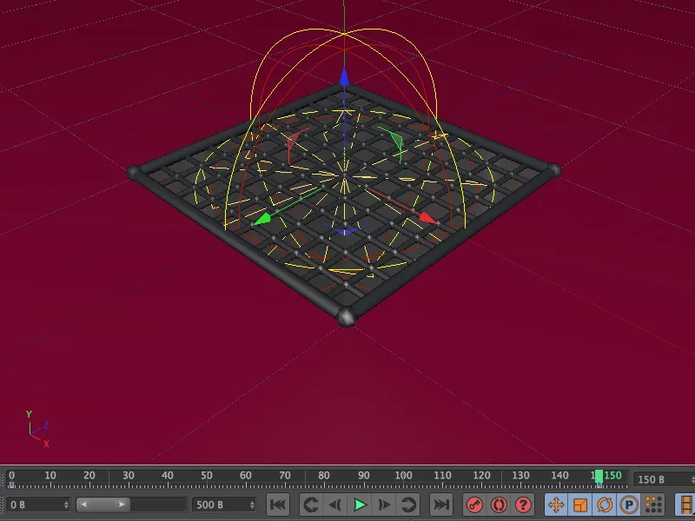Viewport: 695px width, 521px height.
Task: Click the green playhead marker at frame 150
Action: (x=599, y=476)
